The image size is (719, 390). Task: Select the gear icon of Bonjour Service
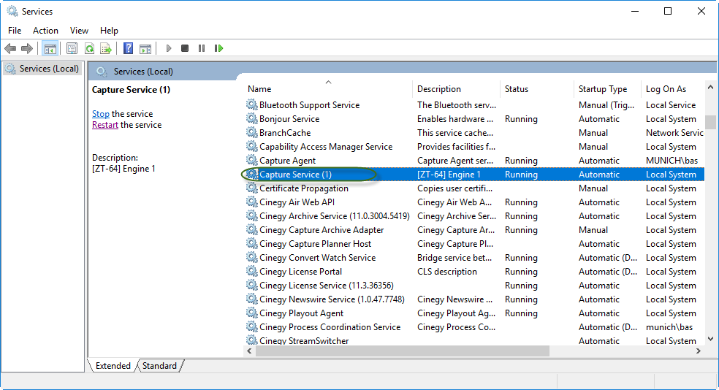click(x=252, y=119)
